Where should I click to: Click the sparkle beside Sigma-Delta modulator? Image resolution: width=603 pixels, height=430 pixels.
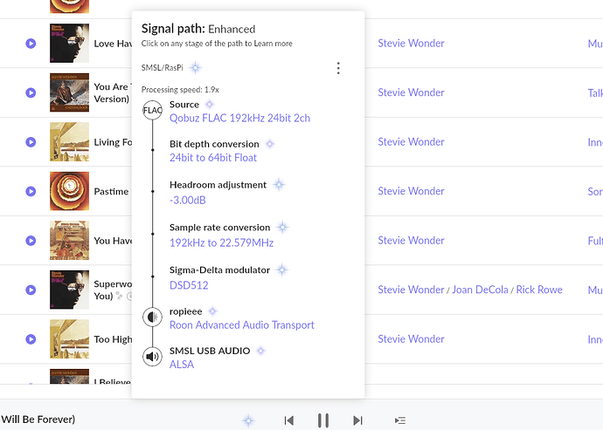(x=282, y=270)
